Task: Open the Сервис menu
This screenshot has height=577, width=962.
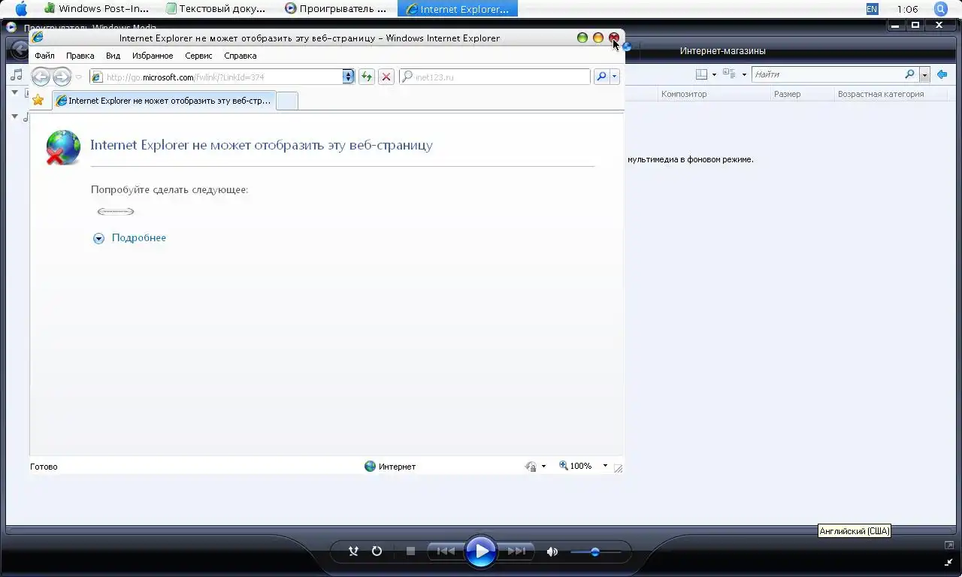Action: coord(198,56)
